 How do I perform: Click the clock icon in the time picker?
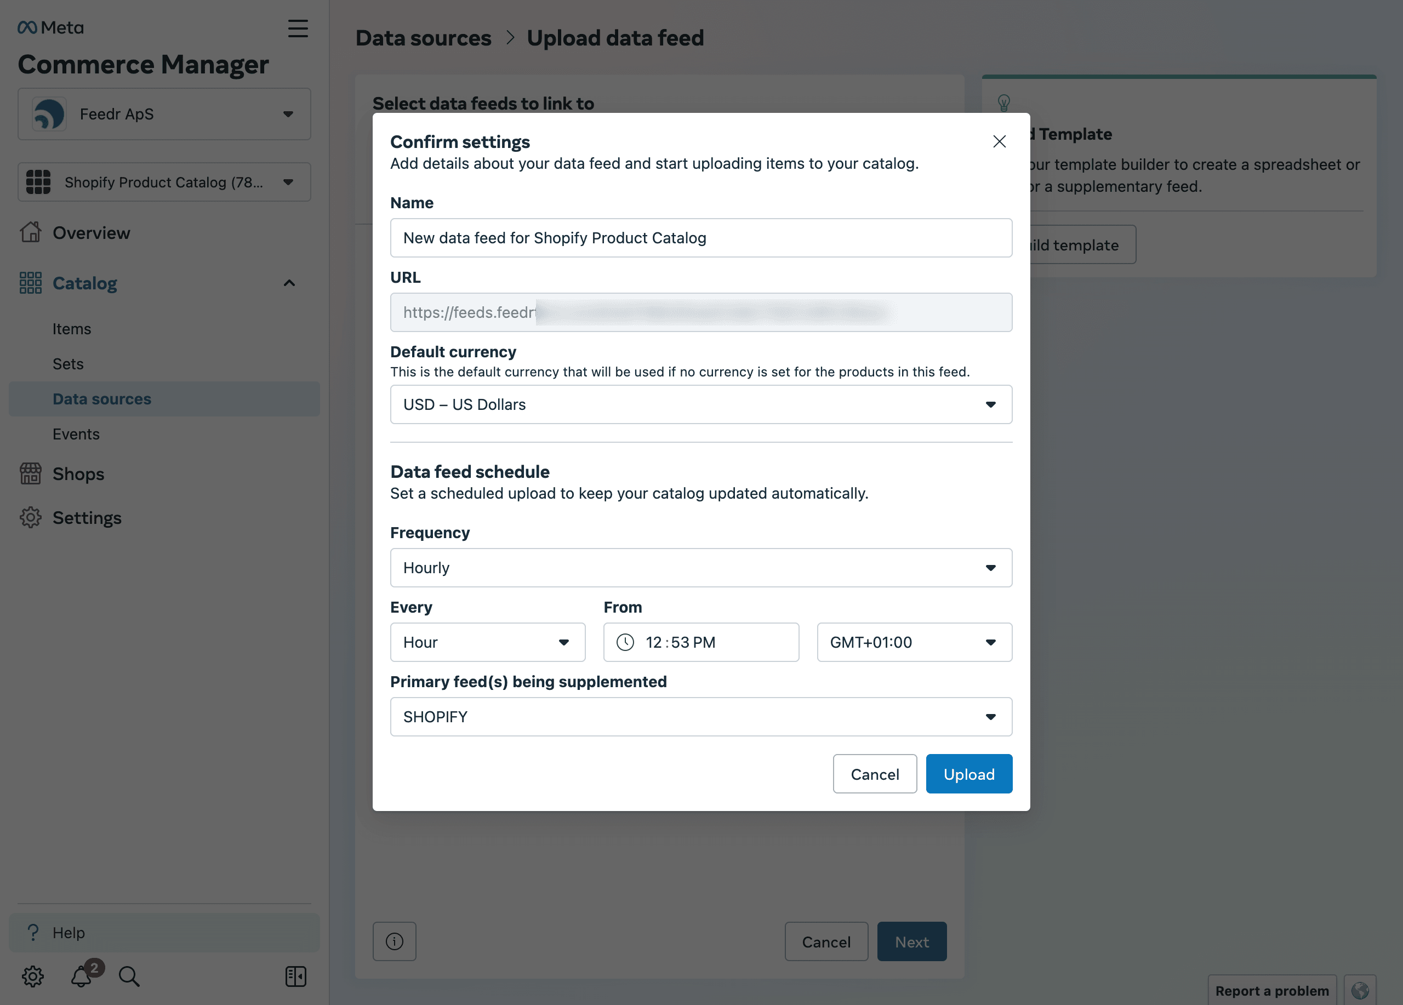[x=626, y=642]
